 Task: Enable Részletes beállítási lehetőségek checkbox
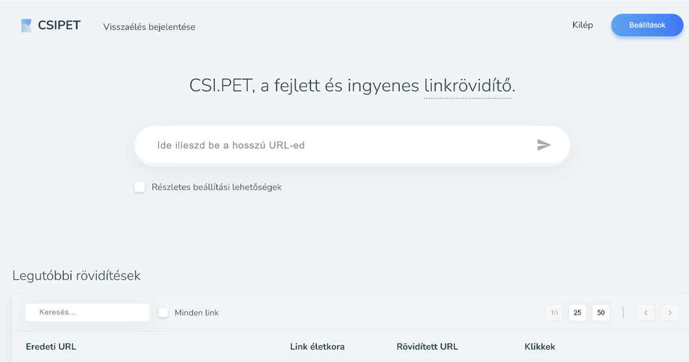click(x=140, y=187)
